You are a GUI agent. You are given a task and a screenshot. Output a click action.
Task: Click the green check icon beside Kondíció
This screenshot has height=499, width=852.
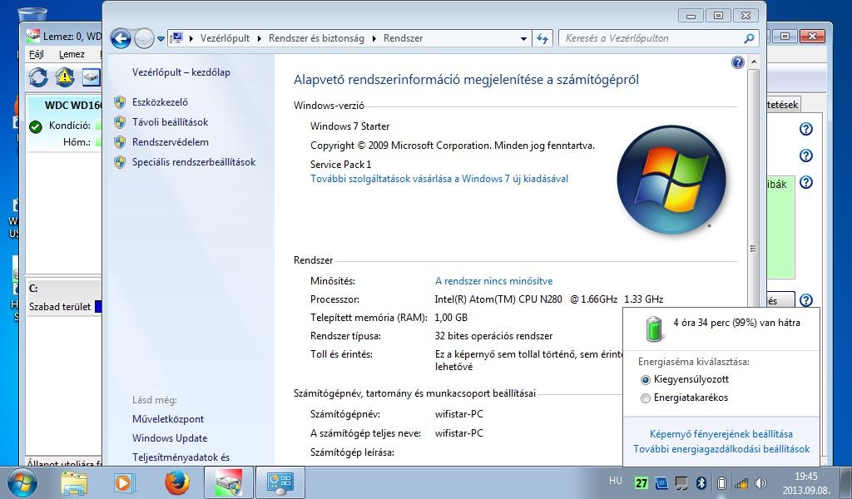[x=35, y=127]
